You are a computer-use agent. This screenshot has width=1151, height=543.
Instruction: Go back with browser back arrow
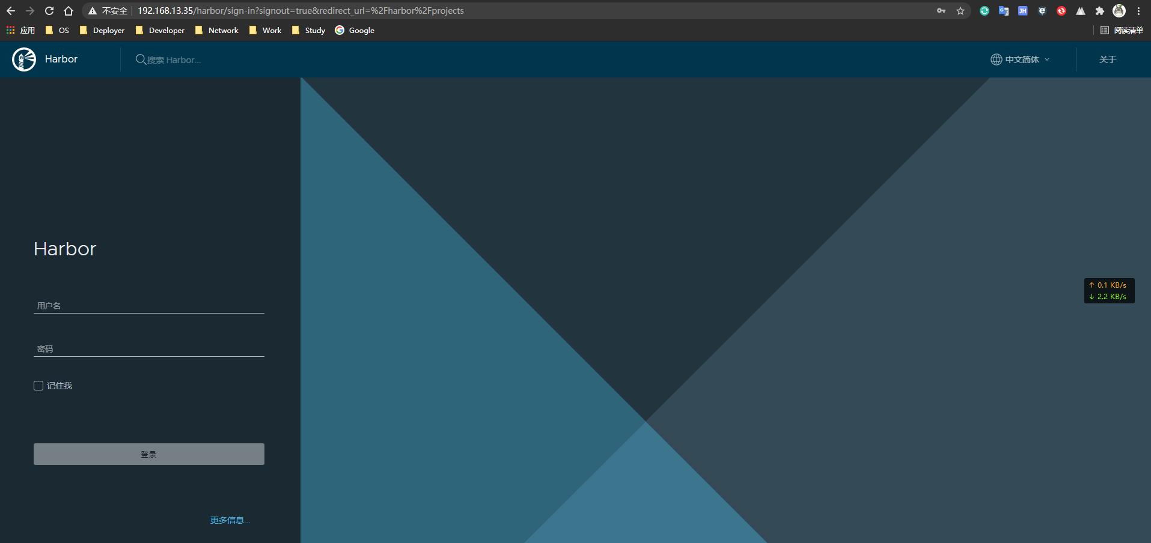[x=11, y=11]
